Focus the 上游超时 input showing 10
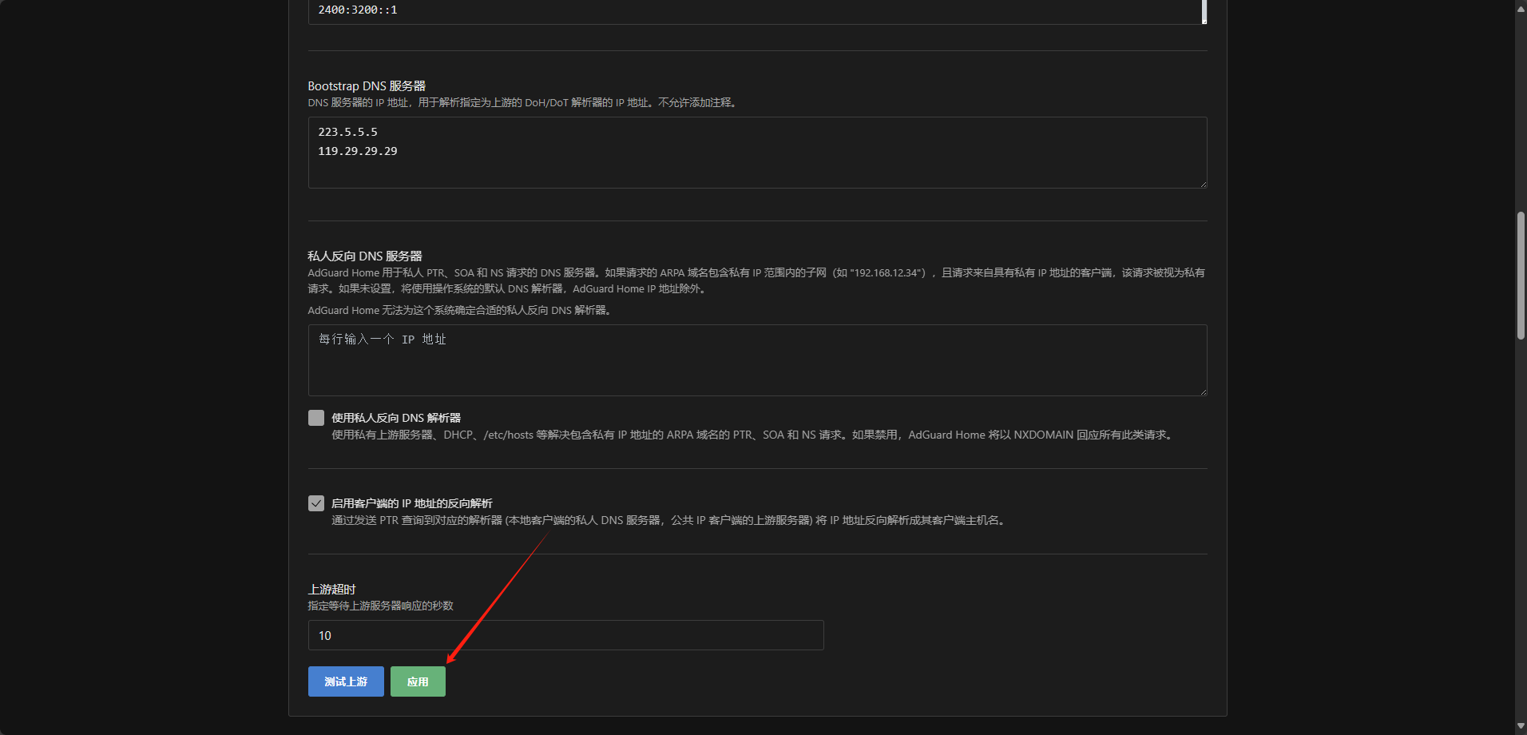Screen dimensions: 1527x735 (565, 635)
